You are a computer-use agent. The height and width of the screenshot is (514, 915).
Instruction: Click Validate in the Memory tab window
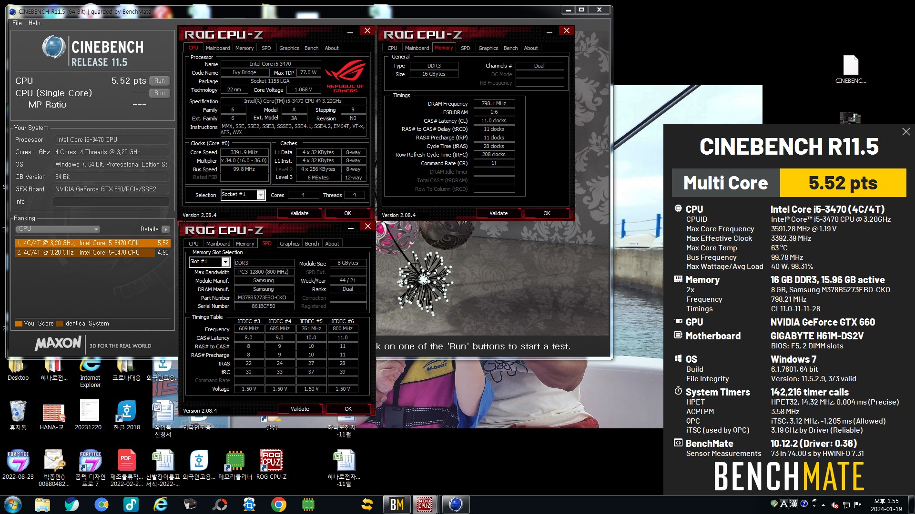point(498,213)
